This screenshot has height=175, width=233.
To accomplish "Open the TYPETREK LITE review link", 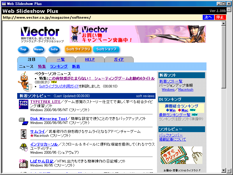I will point(45,102).
